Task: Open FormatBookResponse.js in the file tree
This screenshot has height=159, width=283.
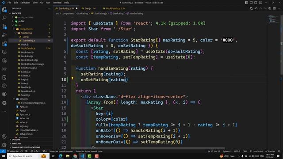Action: point(33,103)
